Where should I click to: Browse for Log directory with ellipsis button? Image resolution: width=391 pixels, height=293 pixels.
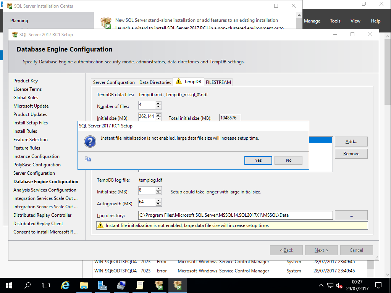tap(351, 215)
